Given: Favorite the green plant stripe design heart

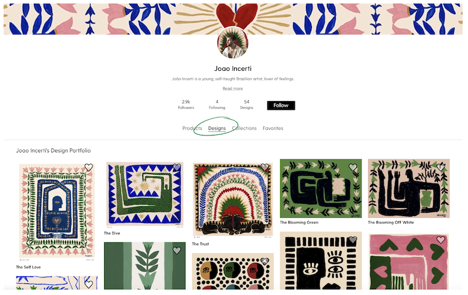Looking at the screenshot, I should [x=177, y=251].
